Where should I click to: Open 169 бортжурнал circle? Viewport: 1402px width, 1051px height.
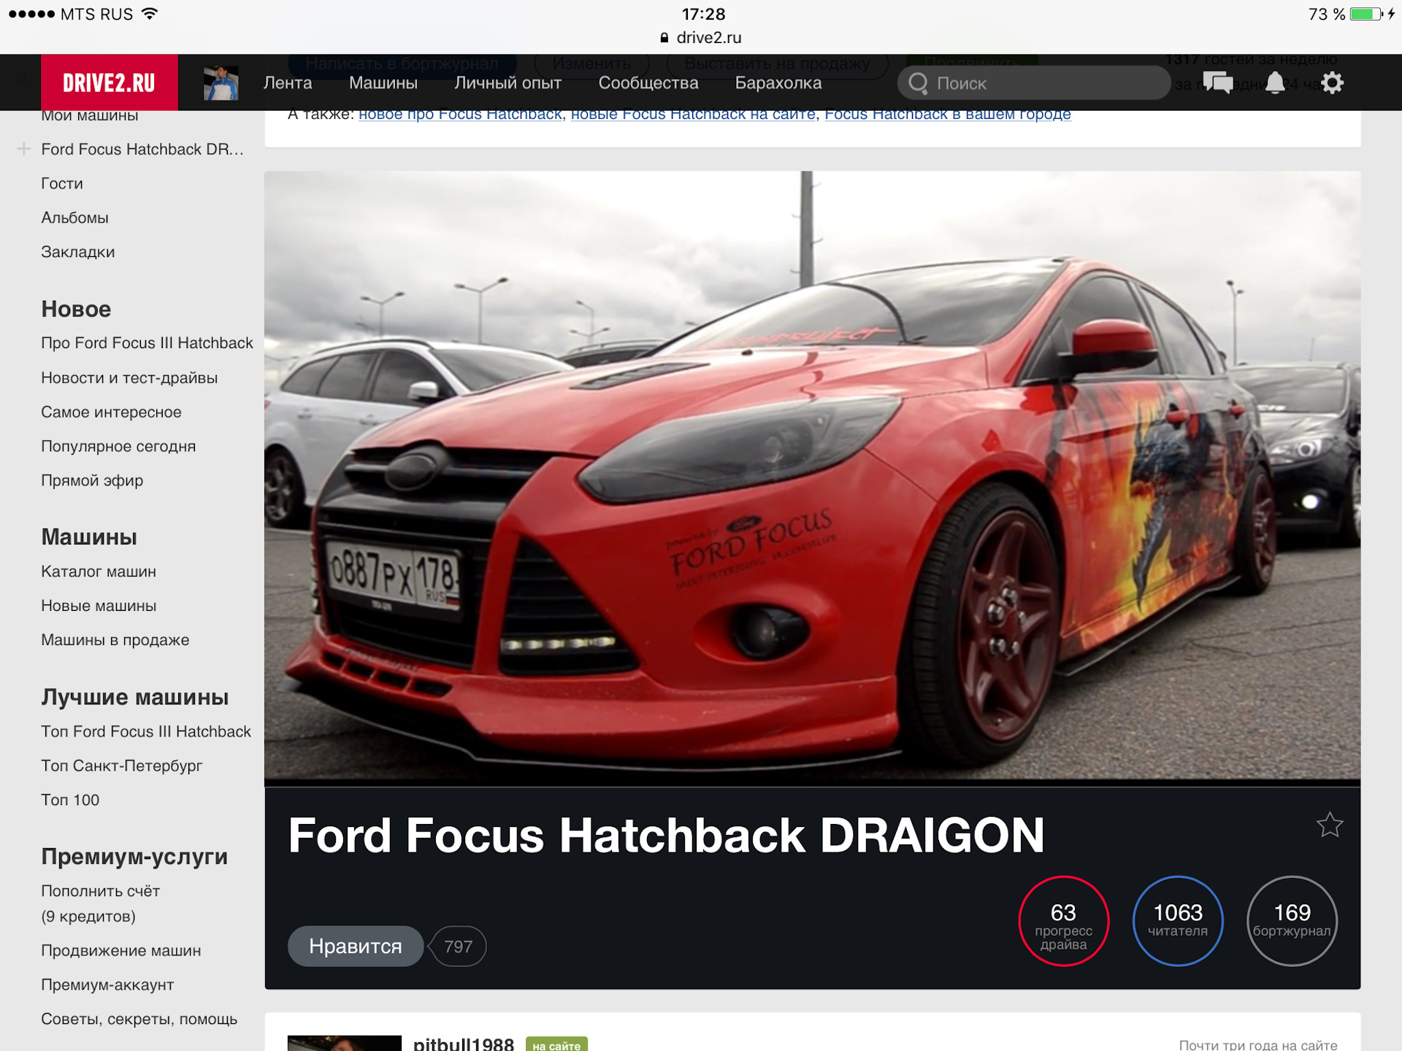tap(1291, 921)
